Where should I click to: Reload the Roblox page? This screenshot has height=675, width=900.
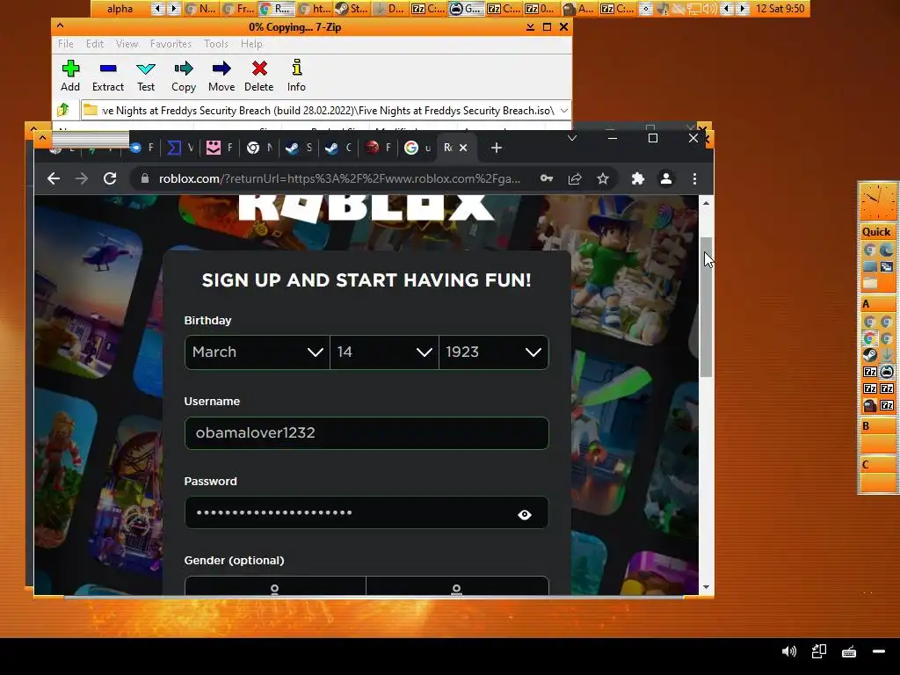click(110, 178)
